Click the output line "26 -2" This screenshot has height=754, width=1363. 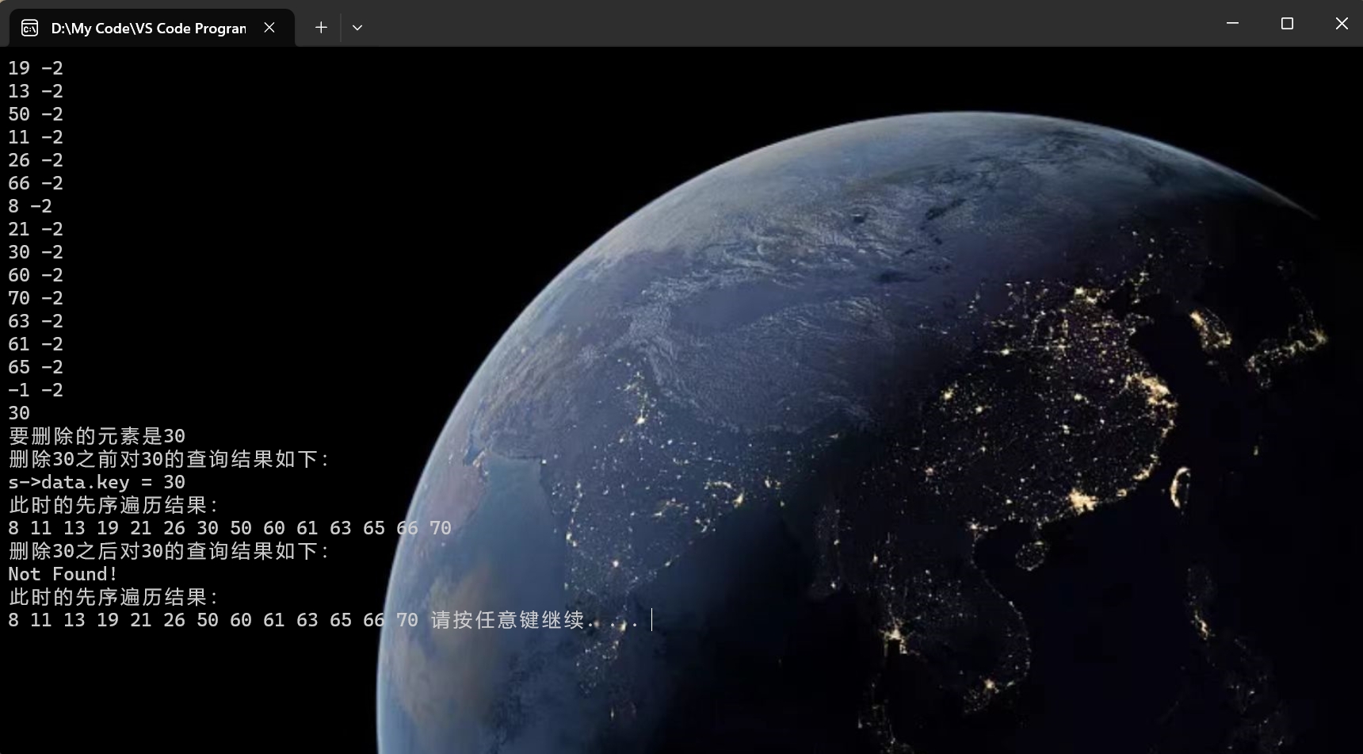(x=36, y=160)
